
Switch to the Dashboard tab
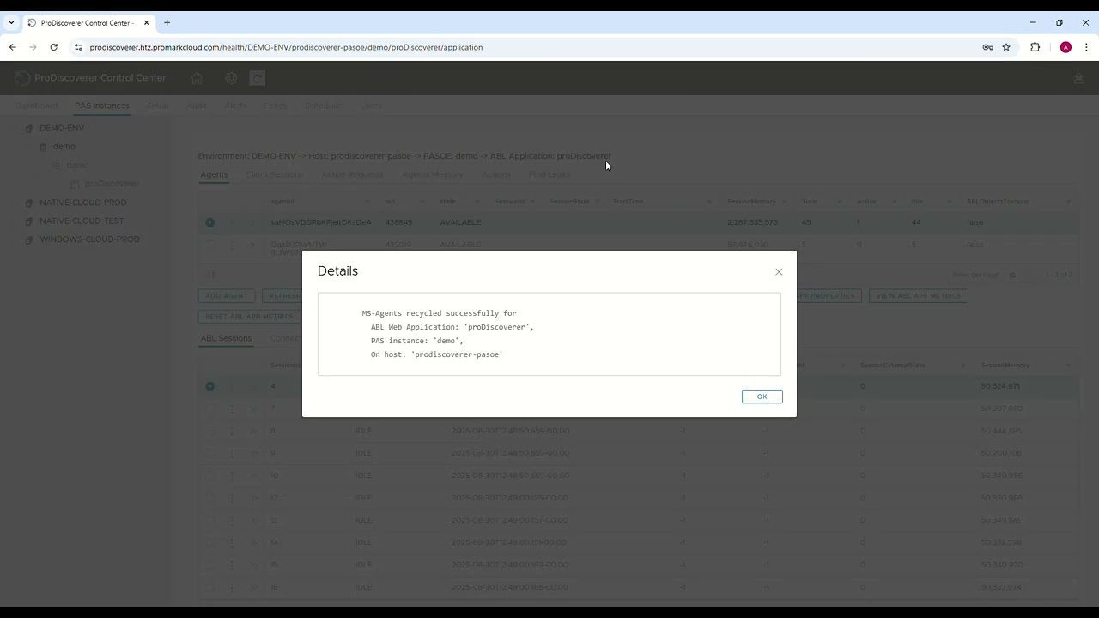[x=36, y=106]
